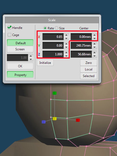Decrease the X center value stepper

pos(95,38)
